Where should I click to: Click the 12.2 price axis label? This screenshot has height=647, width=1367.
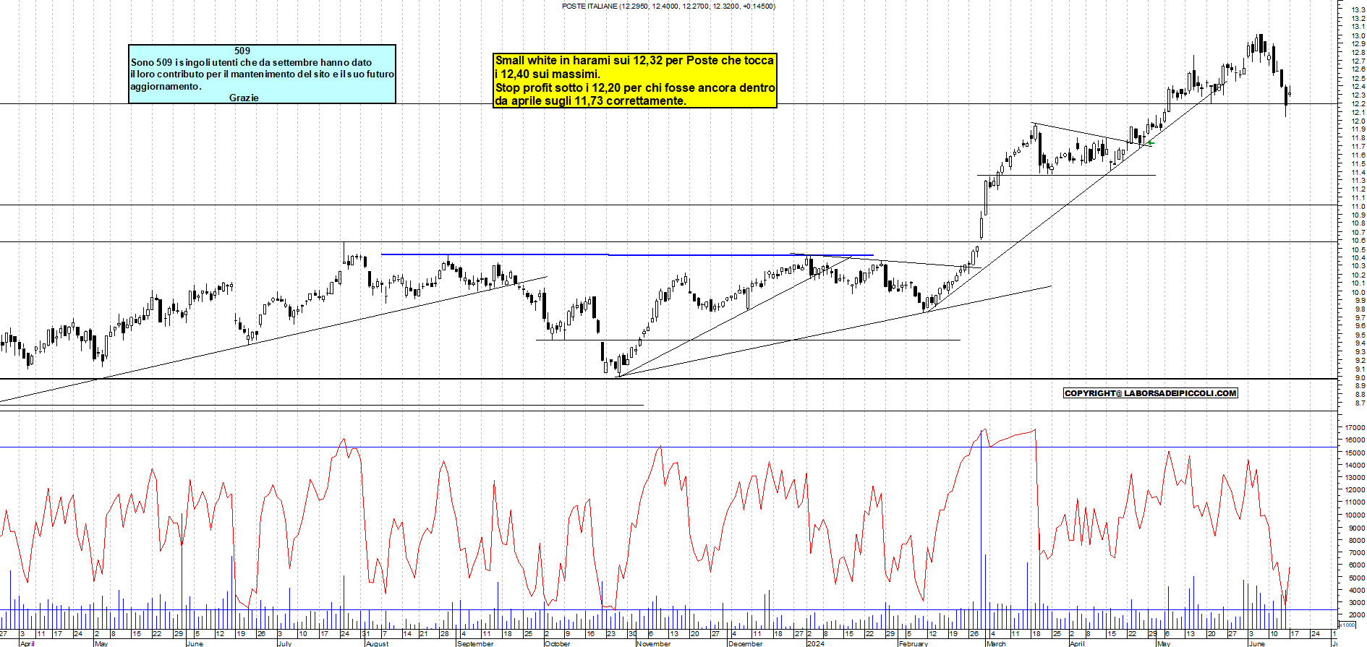click(x=1358, y=104)
